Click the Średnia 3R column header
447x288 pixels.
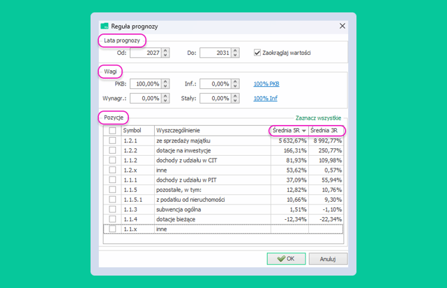coord(327,130)
